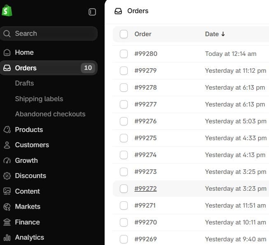The width and height of the screenshot is (269, 245).
Task: Check the box for order #99277
Action: coord(124,104)
